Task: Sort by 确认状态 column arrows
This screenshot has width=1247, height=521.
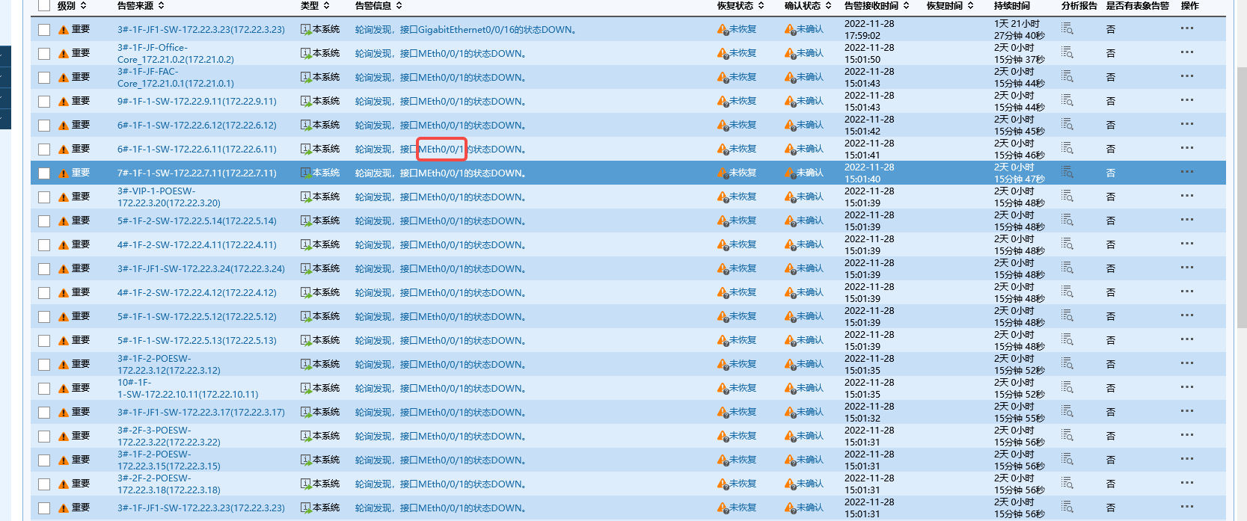Action: click(828, 5)
